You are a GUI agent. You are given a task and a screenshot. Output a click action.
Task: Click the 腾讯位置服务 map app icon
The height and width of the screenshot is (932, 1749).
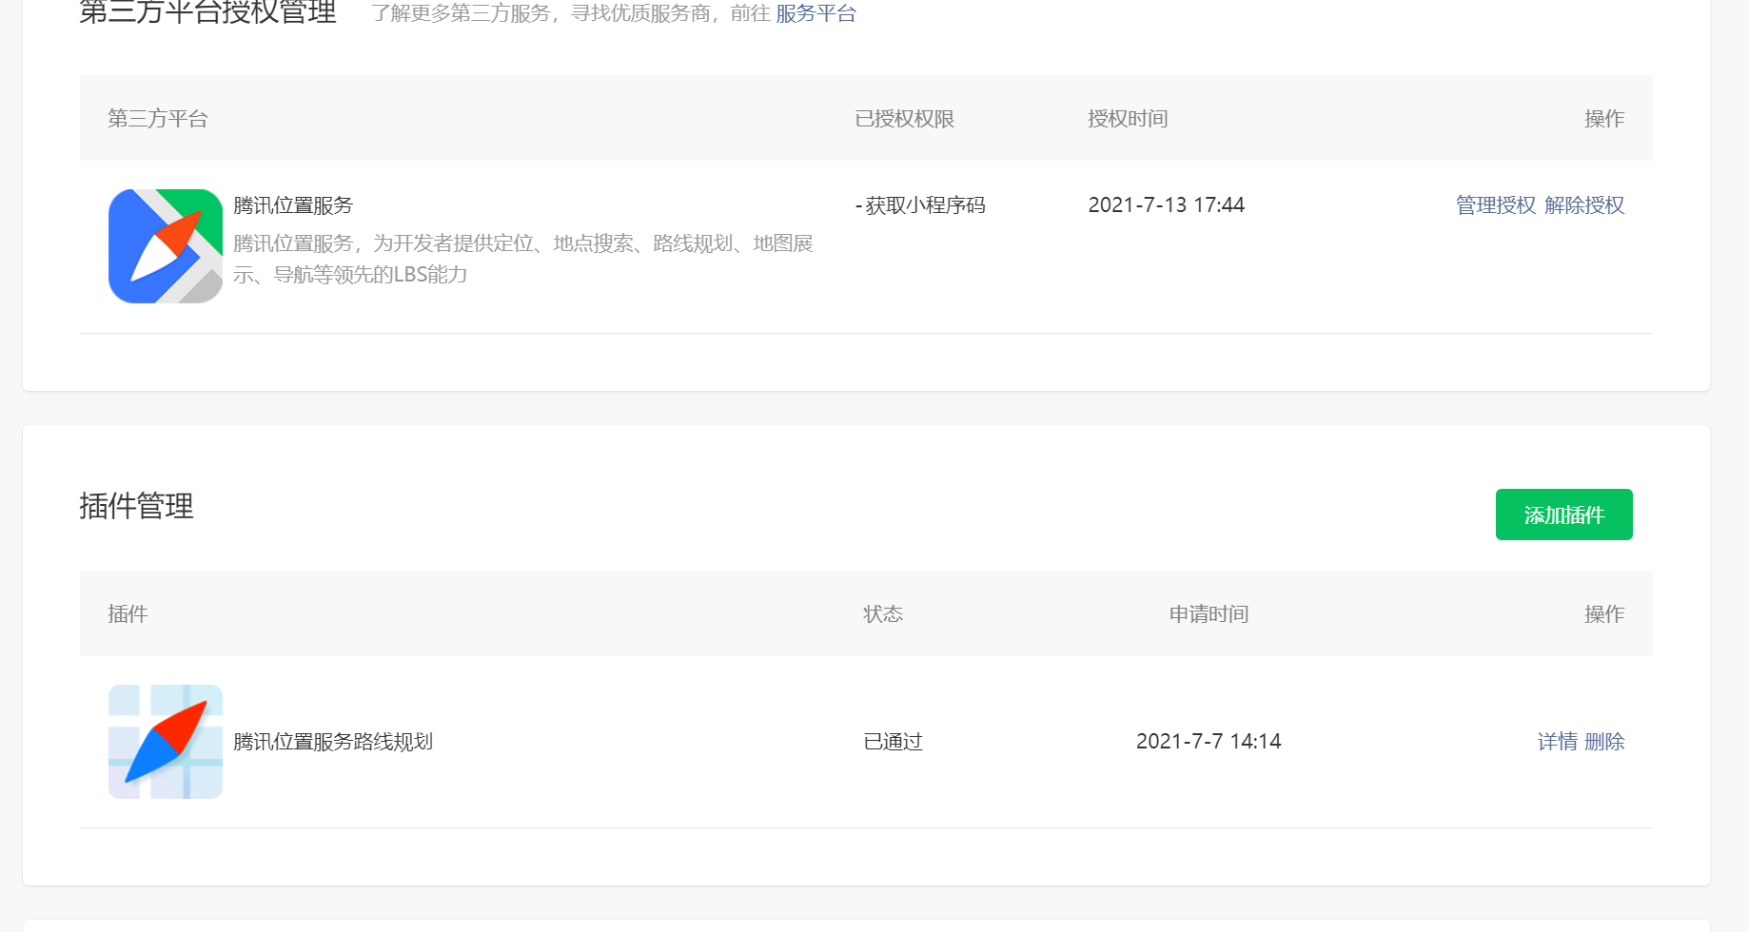166,246
